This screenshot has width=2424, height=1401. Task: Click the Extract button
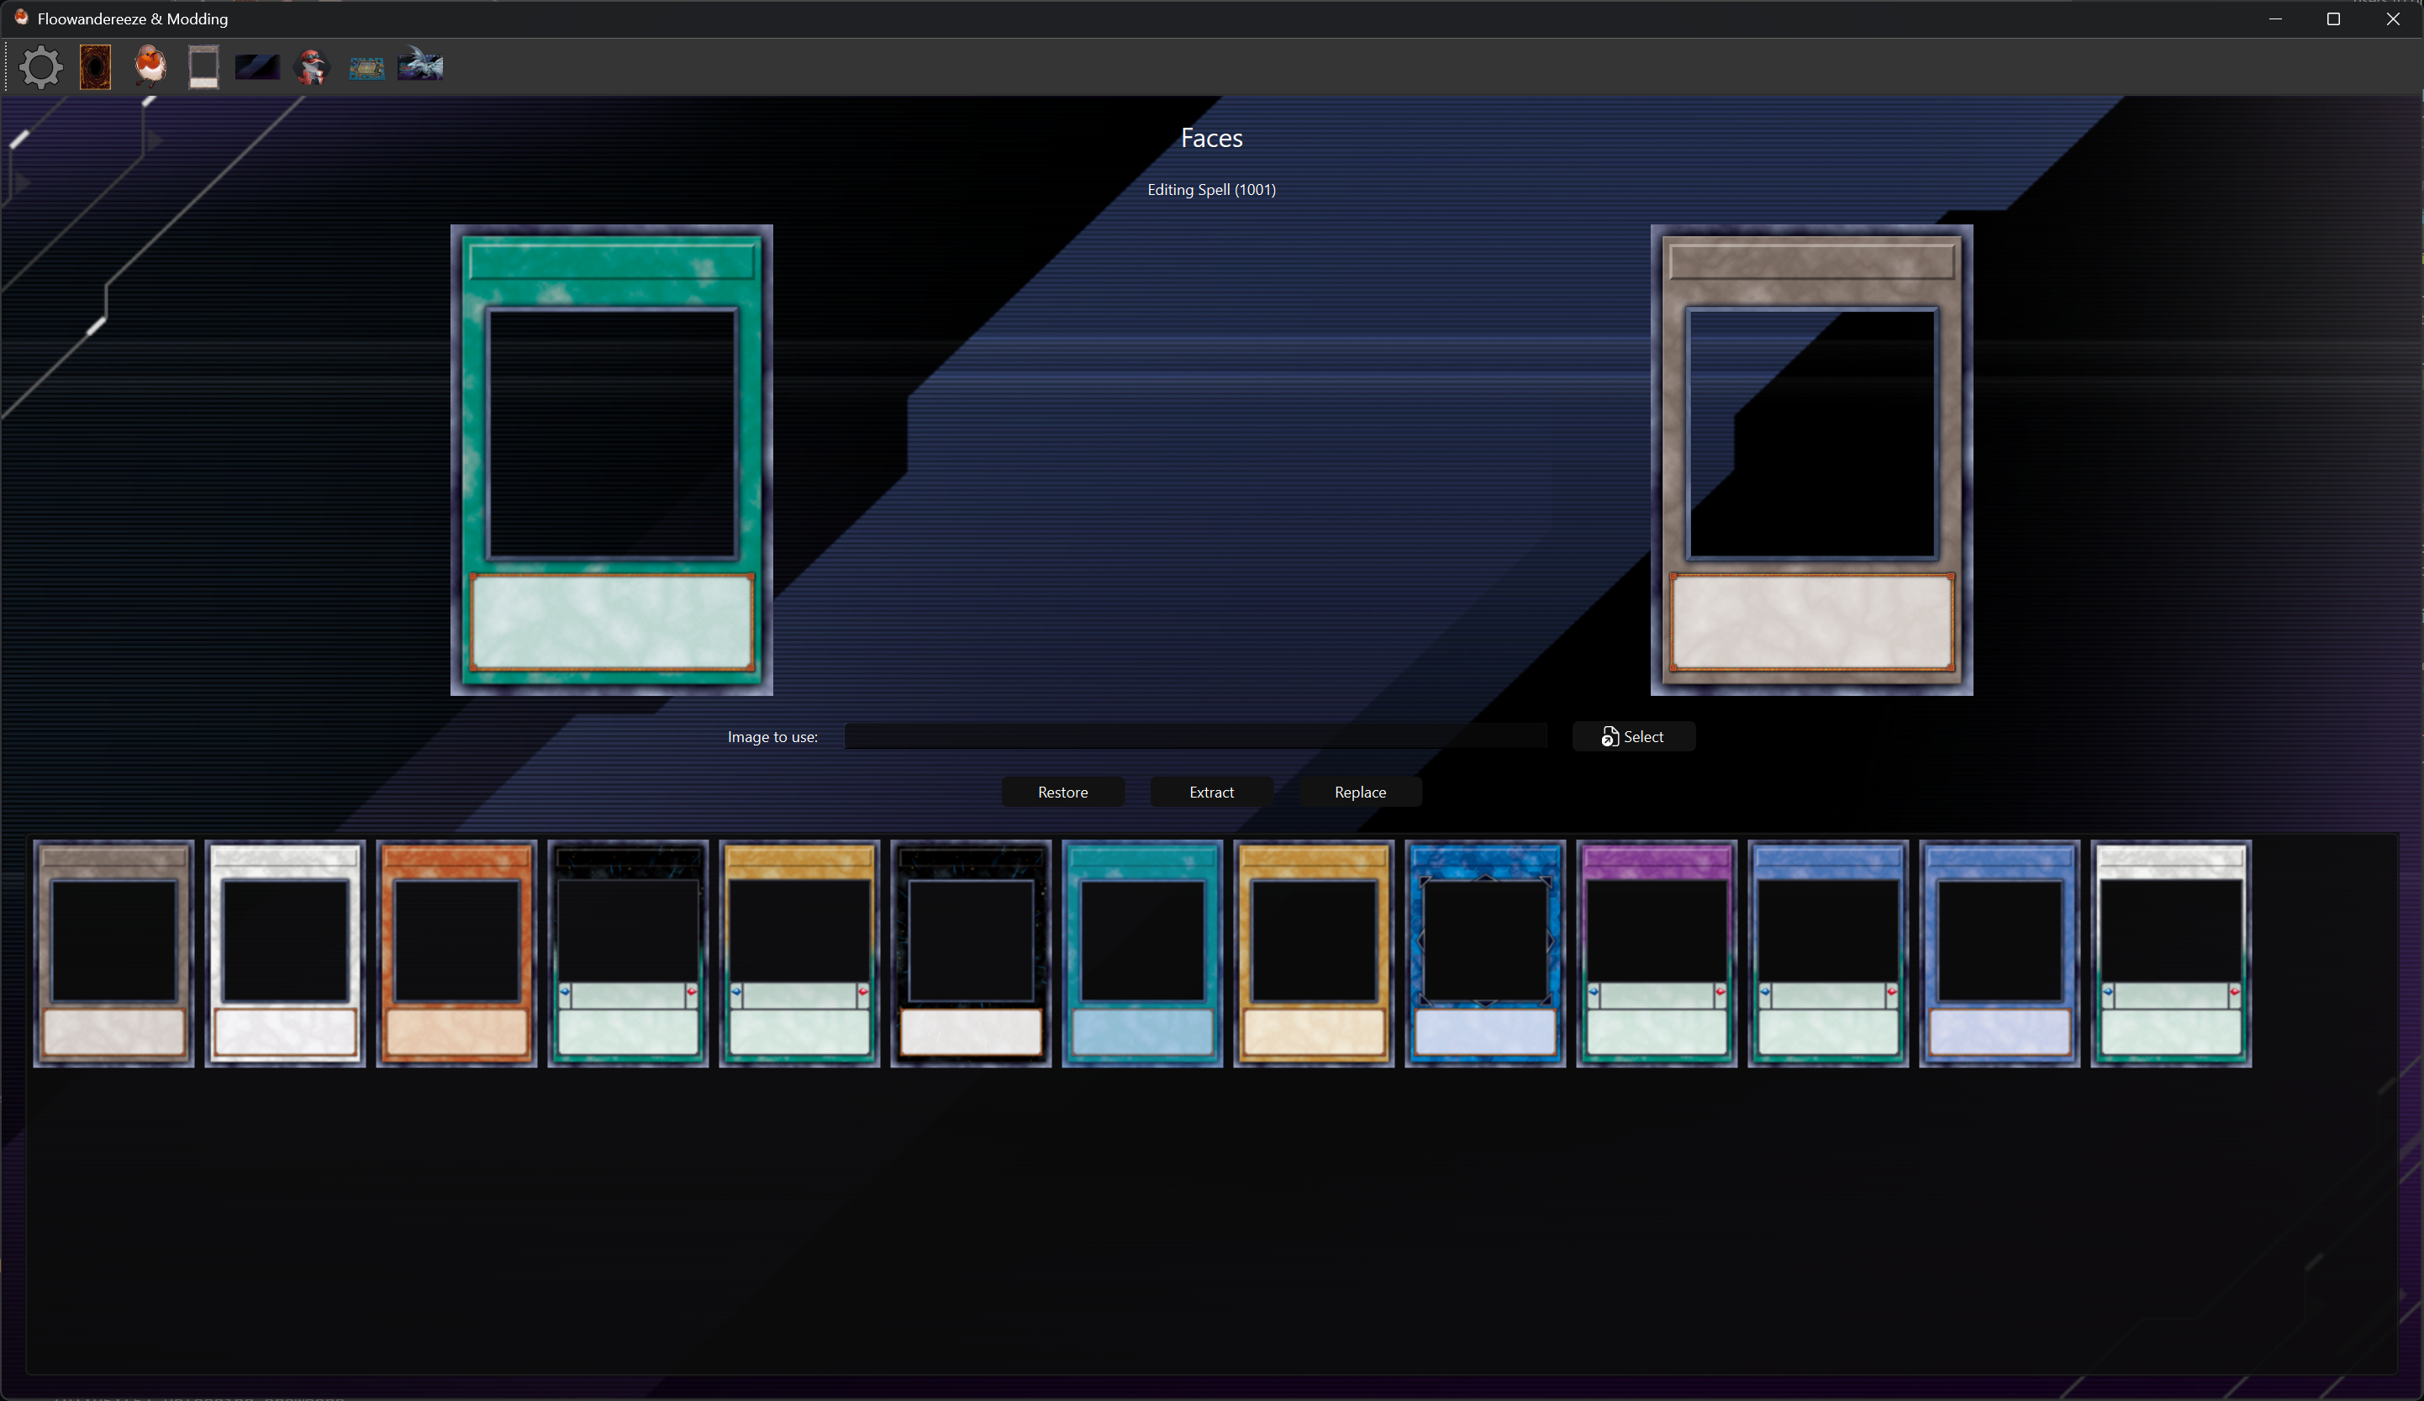1212,793
